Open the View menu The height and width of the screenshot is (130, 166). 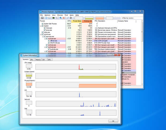pyautogui.click(x=54, y=15)
